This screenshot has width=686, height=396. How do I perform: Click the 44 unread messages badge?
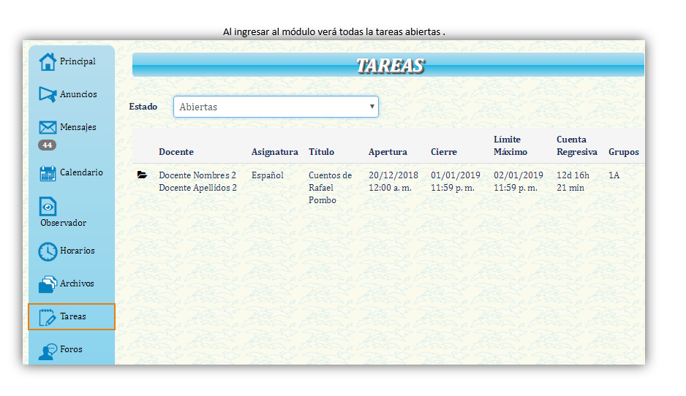pos(48,145)
